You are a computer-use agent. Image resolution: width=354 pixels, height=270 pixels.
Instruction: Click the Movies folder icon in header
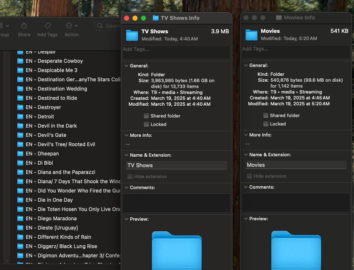coord(251,35)
